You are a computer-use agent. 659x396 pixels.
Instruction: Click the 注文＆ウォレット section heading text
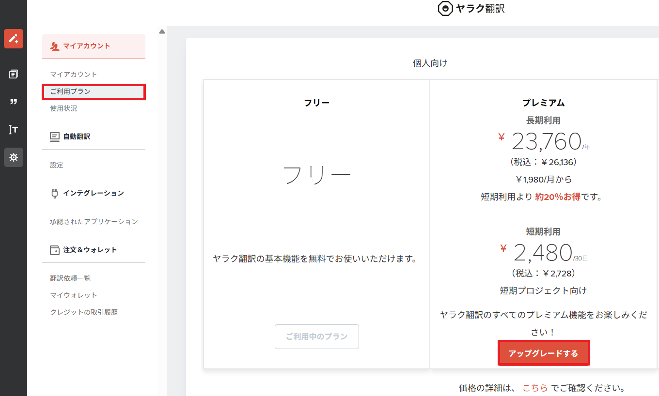(x=90, y=250)
